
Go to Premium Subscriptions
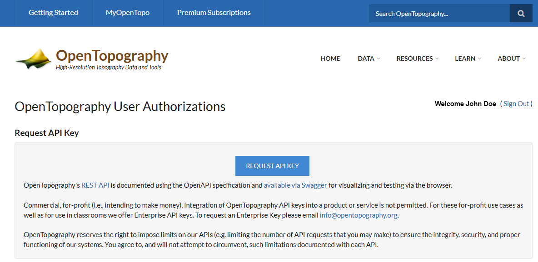click(214, 13)
